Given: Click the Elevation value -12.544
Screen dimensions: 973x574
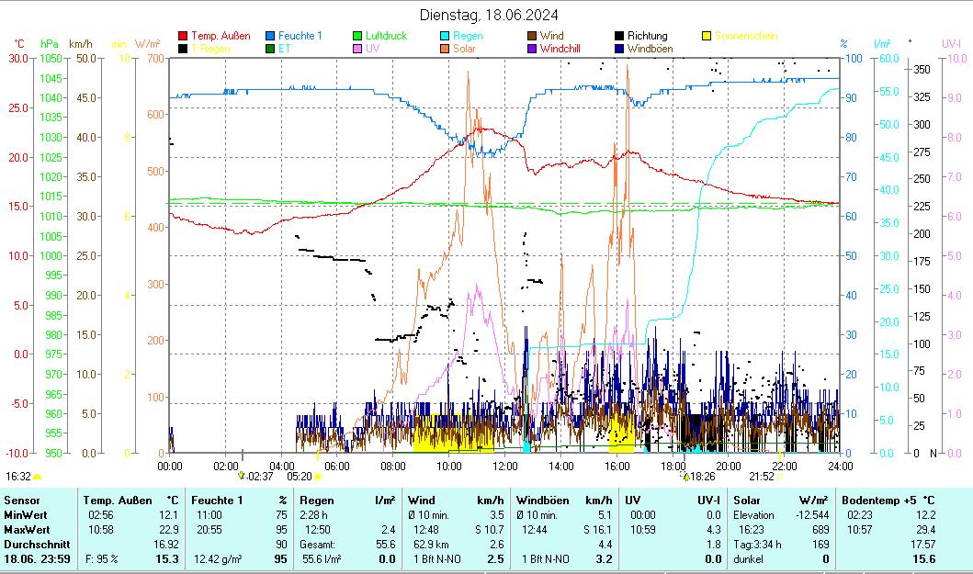Looking at the screenshot, I should point(812,515).
